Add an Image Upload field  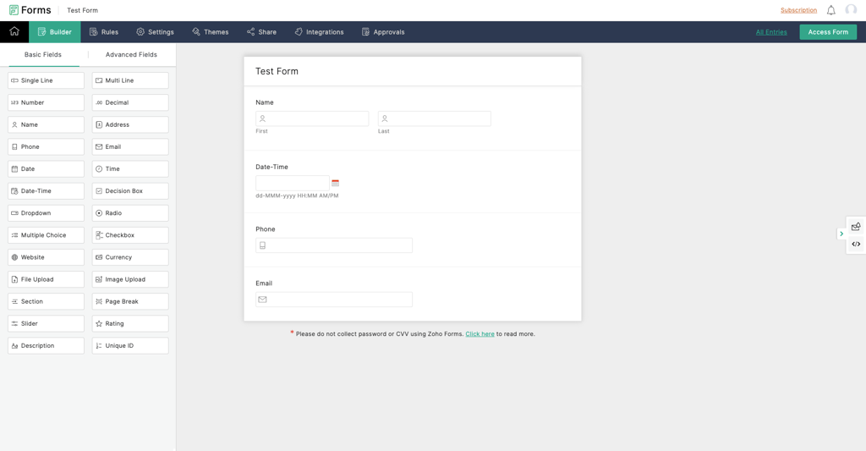click(x=130, y=279)
